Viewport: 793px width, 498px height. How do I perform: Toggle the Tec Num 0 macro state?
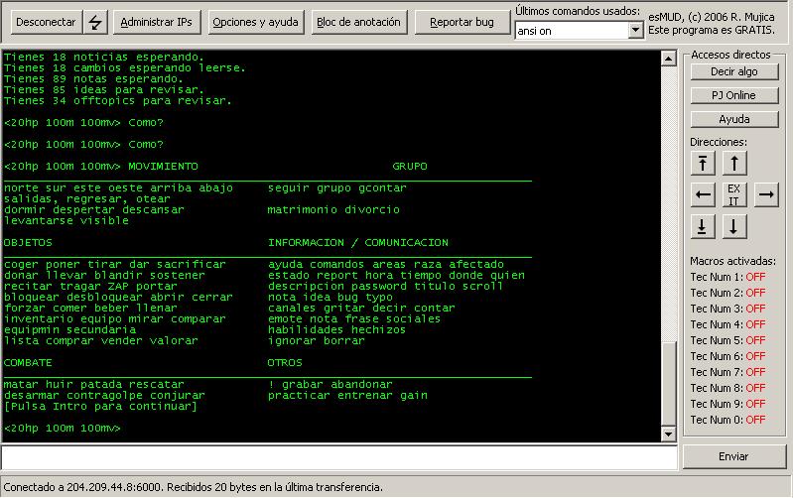tap(755, 420)
